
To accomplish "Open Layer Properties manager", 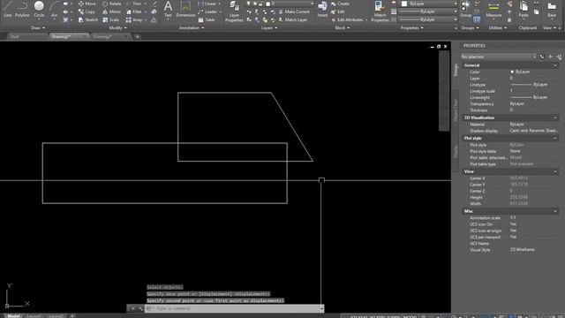I will (234, 11).
